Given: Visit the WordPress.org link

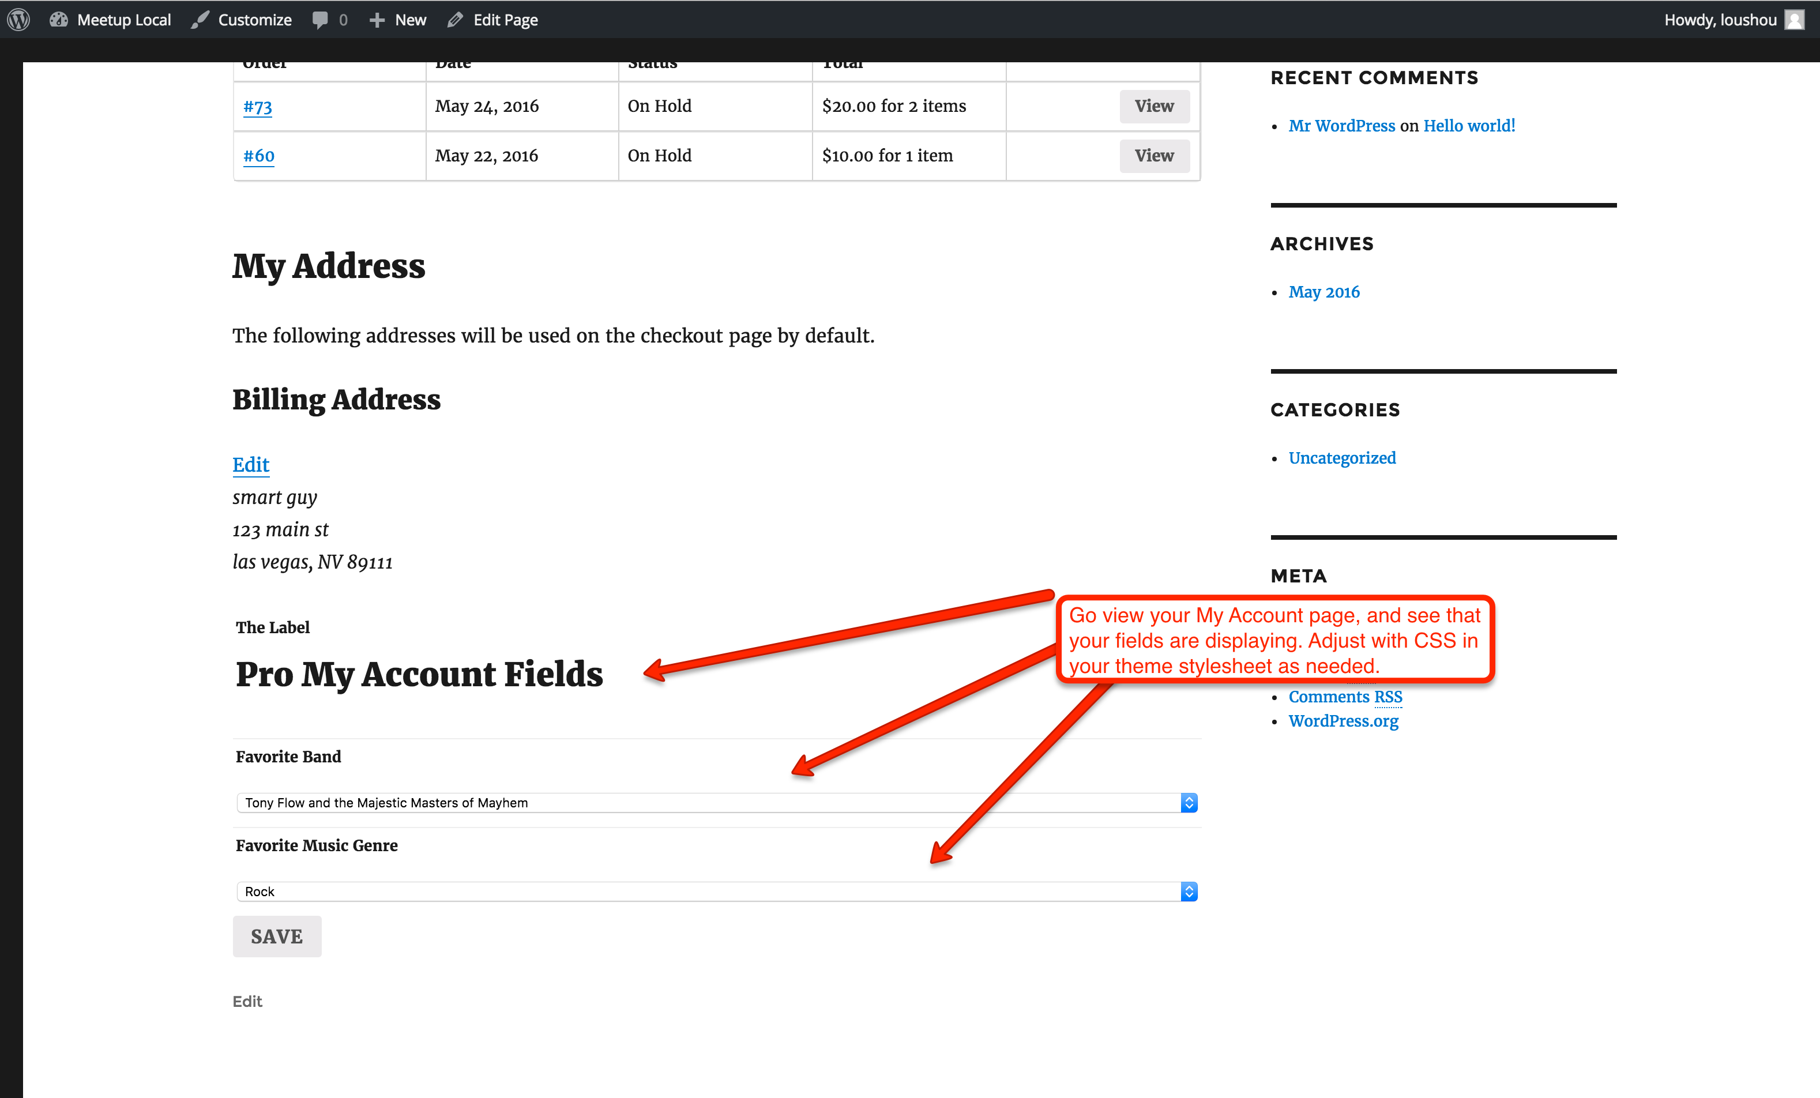Looking at the screenshot, I should click(x=1344, y=721).
